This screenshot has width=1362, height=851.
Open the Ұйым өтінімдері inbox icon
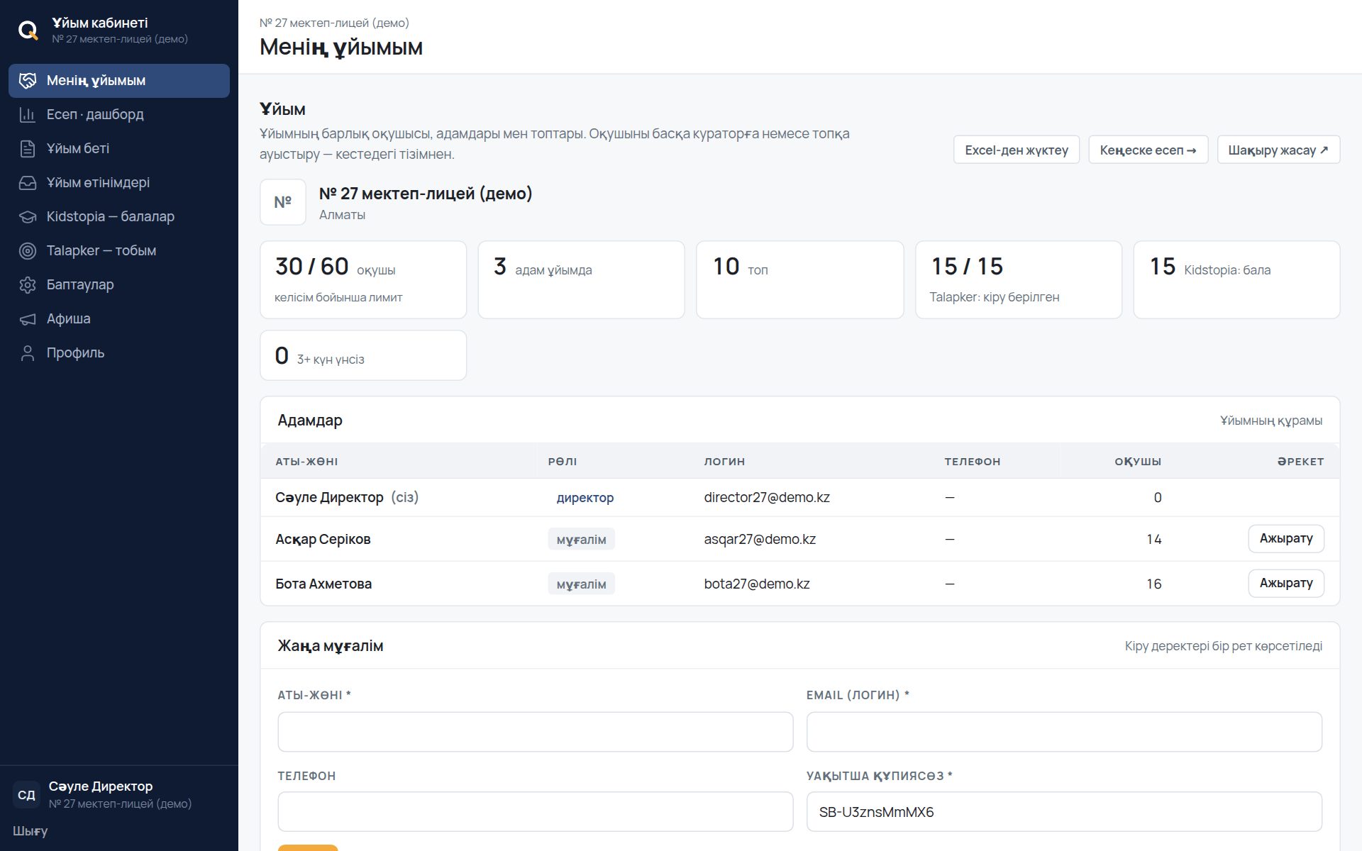[x=28, y=183]
